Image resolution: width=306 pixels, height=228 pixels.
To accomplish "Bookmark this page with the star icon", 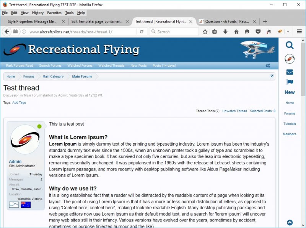I will click(205, 31).
